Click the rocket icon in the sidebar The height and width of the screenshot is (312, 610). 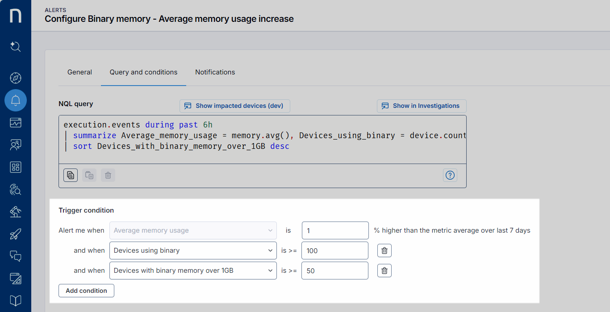[16, 234]
